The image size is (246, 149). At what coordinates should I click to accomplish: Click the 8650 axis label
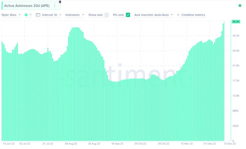coord(236,111)
